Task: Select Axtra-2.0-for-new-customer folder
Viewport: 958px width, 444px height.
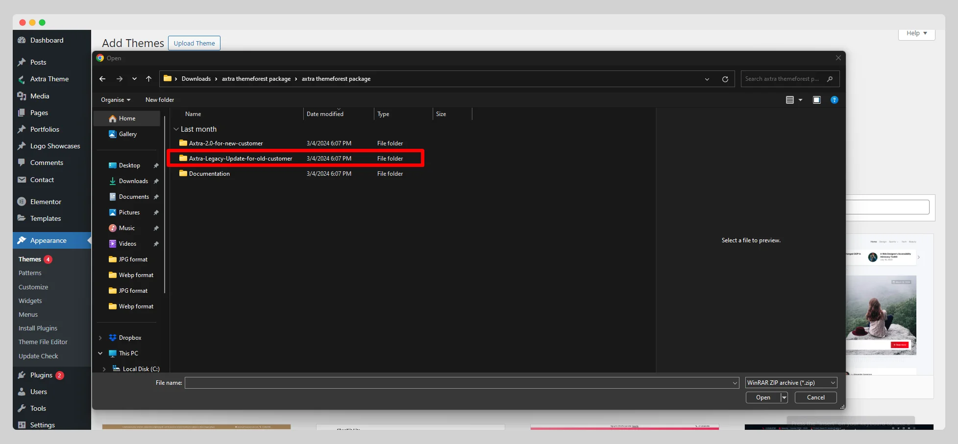Action: point(226,143)
